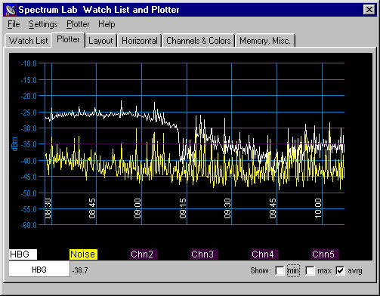Click the HBG channel name field
380x296 pixels.
point(39,270)
